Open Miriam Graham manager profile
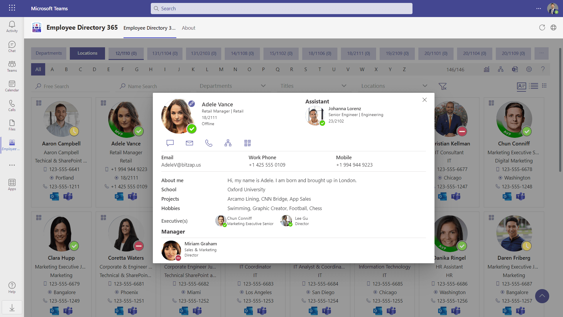The width and height of the screenshot is (563, 317). click(200, 244)
